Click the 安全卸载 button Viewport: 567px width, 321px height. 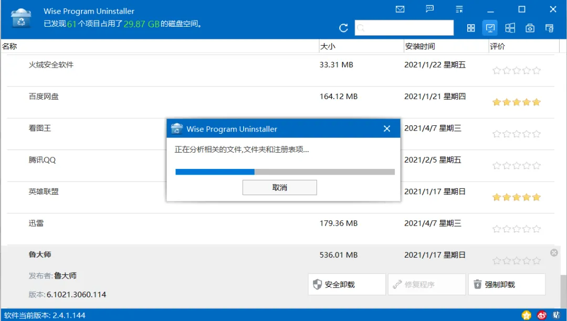click(x=347, y=284)
